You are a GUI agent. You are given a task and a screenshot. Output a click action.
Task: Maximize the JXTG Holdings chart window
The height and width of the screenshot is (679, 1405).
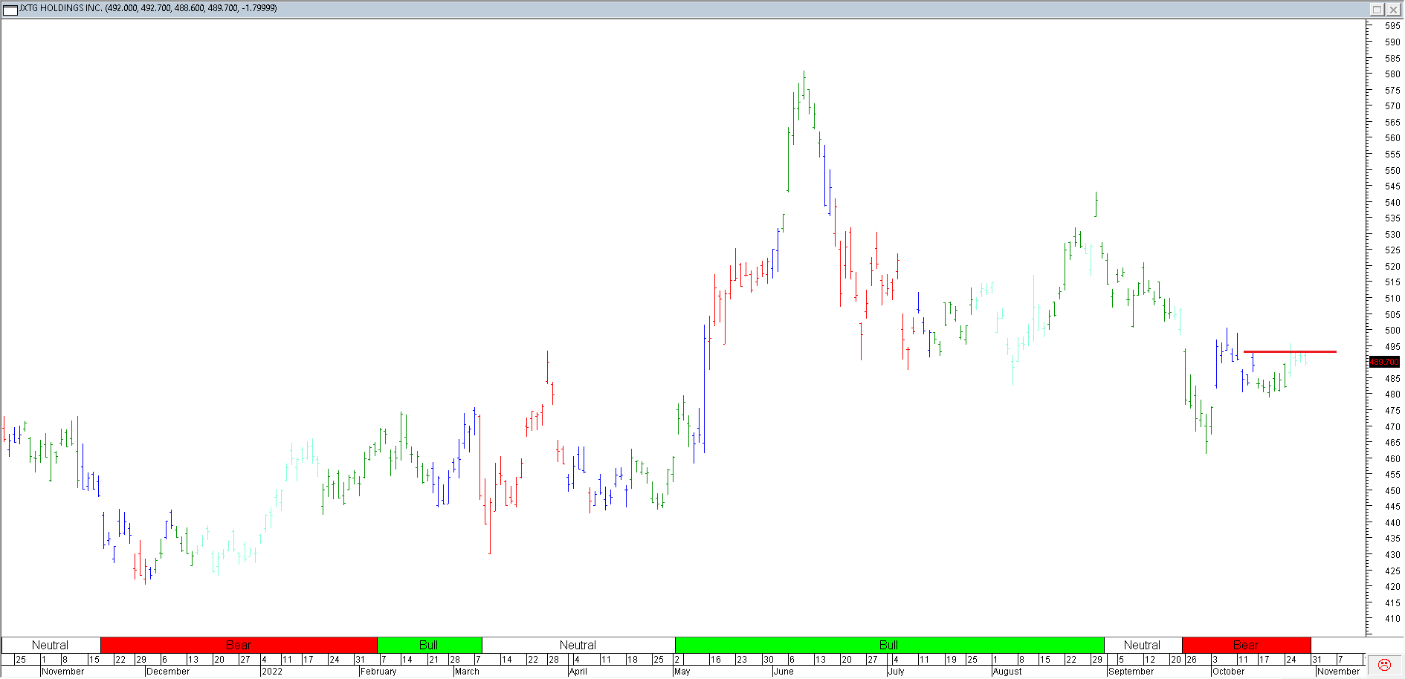pyautogui.click(x=1377, y=9)
